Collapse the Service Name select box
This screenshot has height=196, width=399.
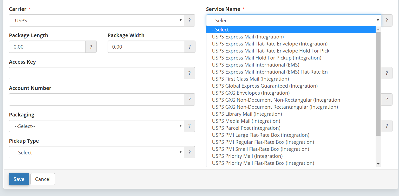[294, 20]
